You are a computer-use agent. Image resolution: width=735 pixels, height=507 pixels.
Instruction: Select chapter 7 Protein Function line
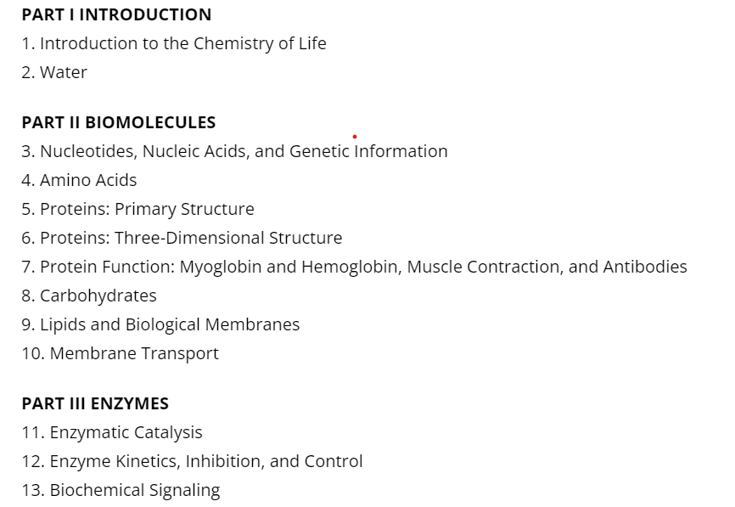[355, 267]
